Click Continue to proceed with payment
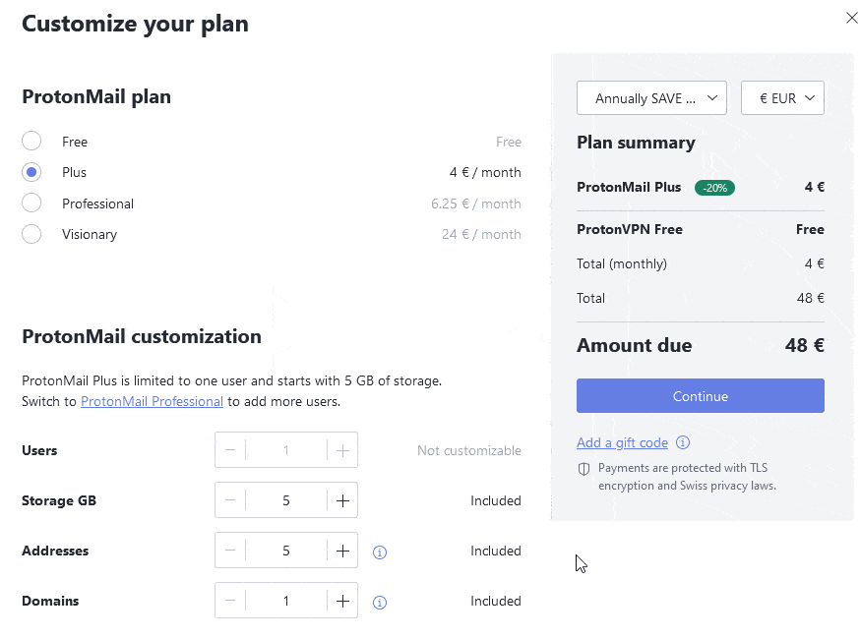 click(700, 395)
